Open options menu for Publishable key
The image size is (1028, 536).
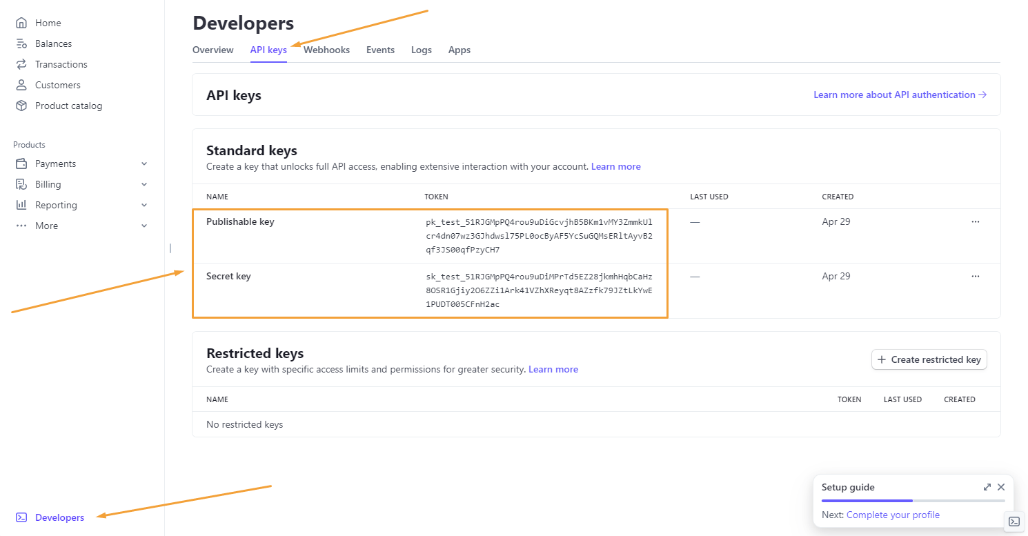pos(976,222)
